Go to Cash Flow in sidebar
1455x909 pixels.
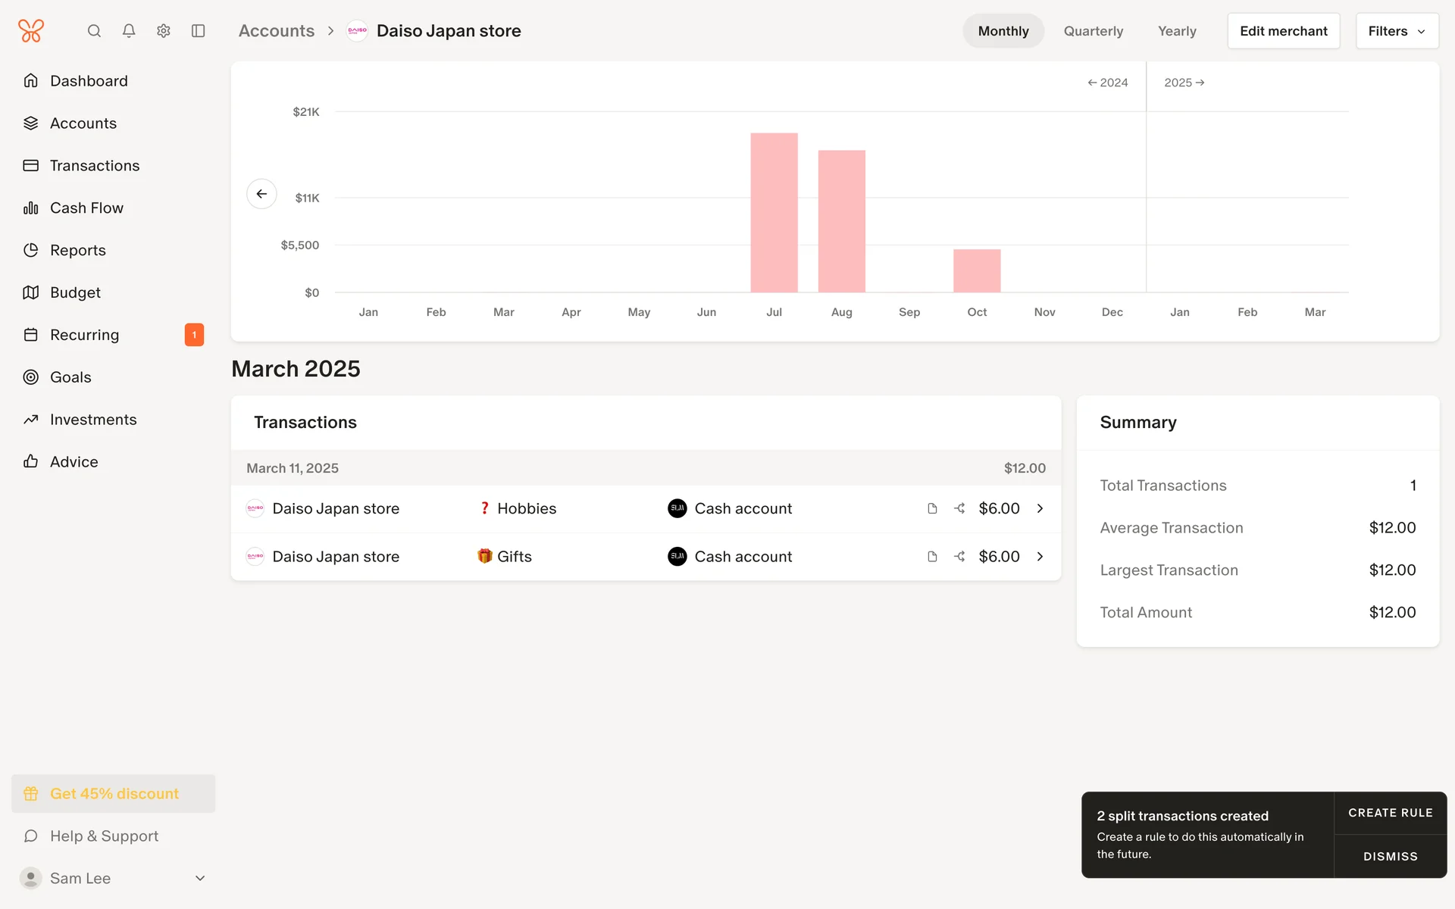86,208
